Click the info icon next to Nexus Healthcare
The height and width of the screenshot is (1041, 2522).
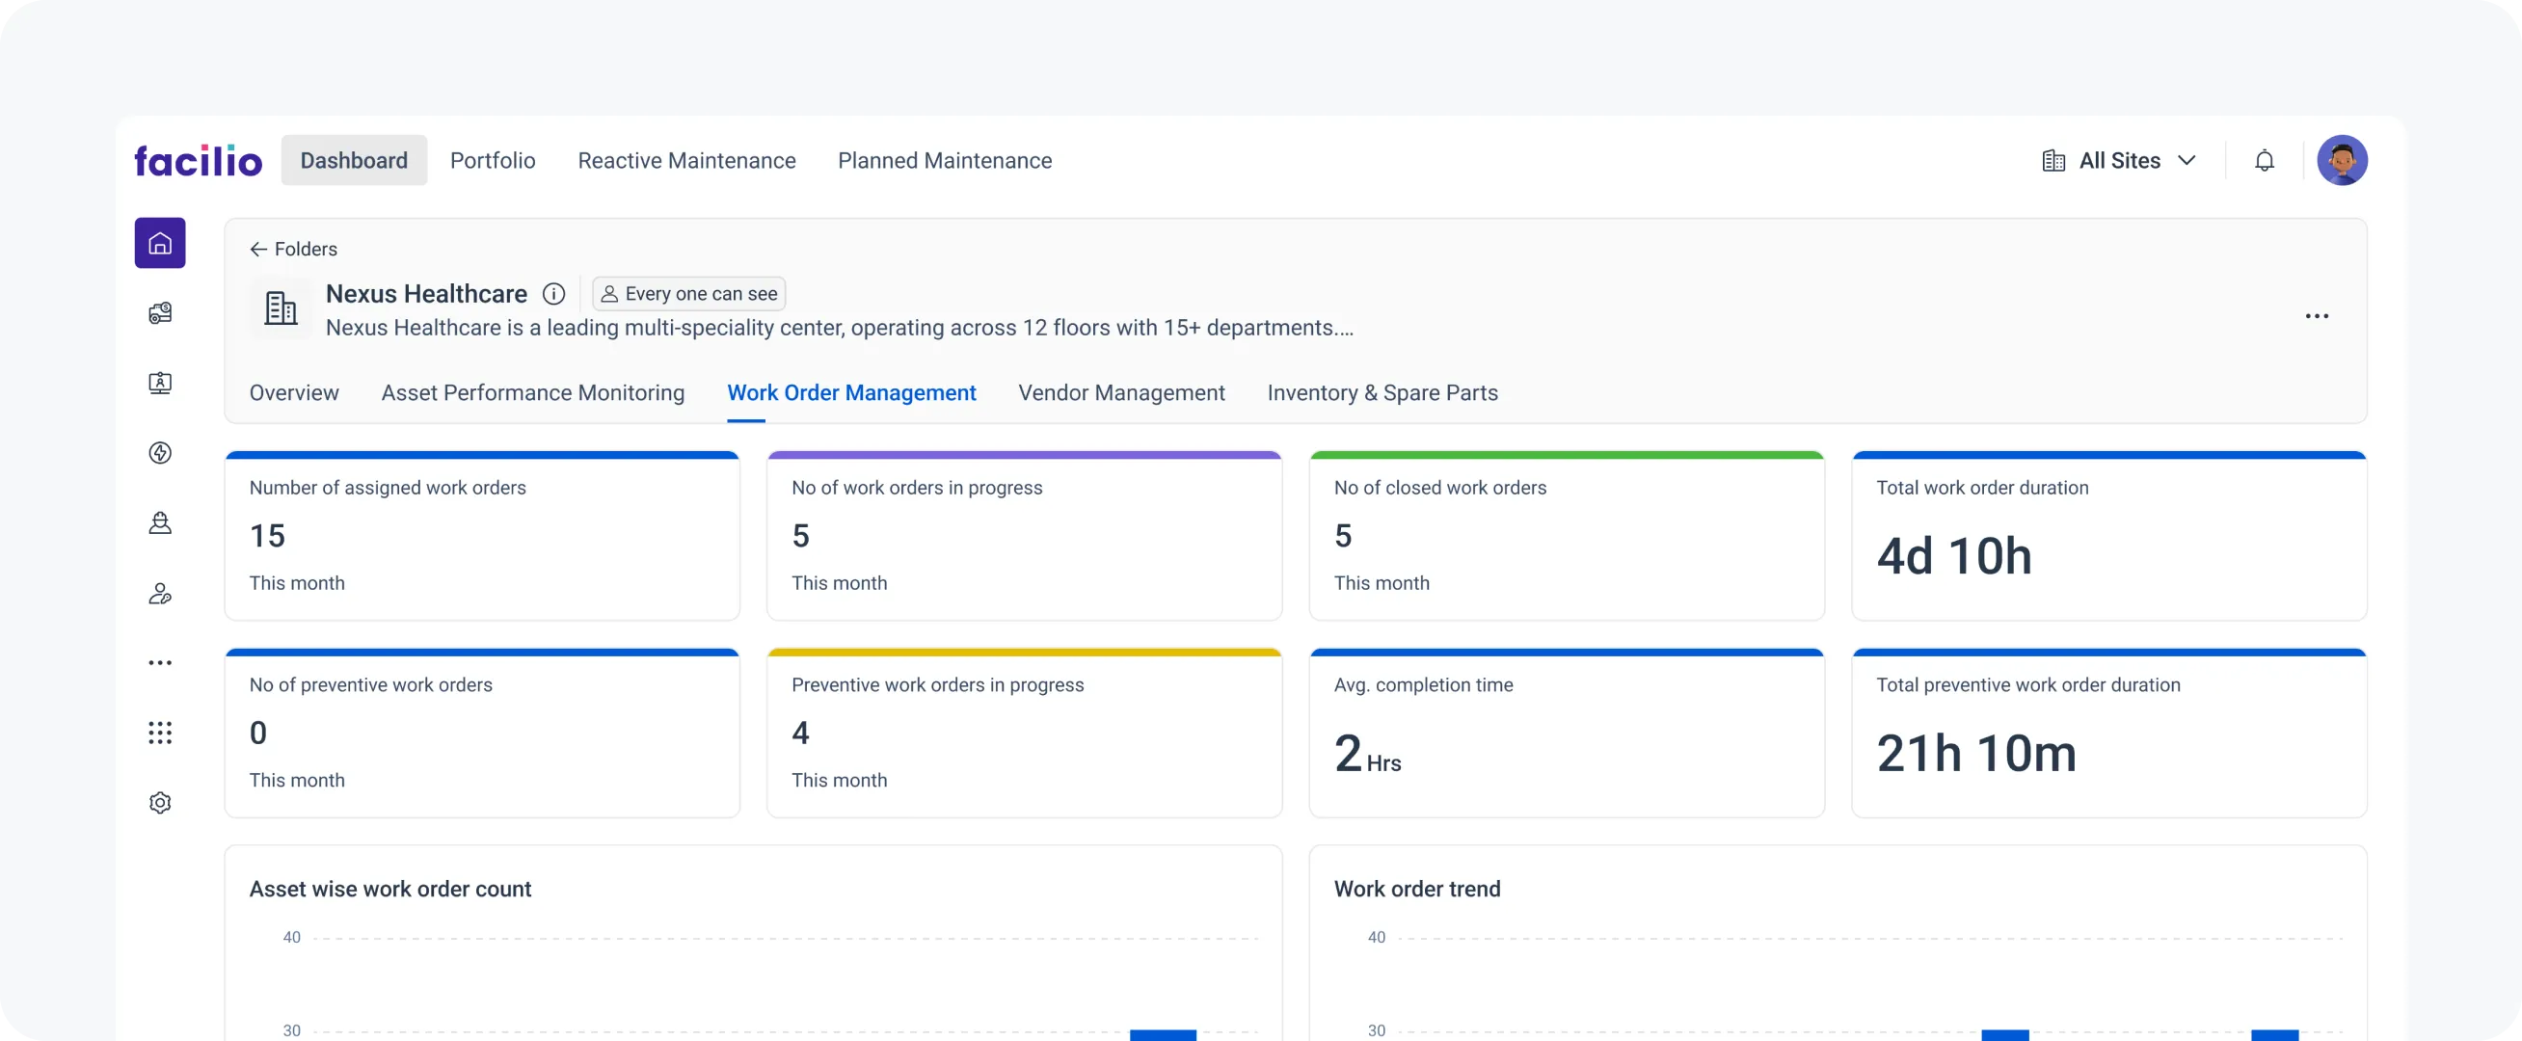pos(555,294)
